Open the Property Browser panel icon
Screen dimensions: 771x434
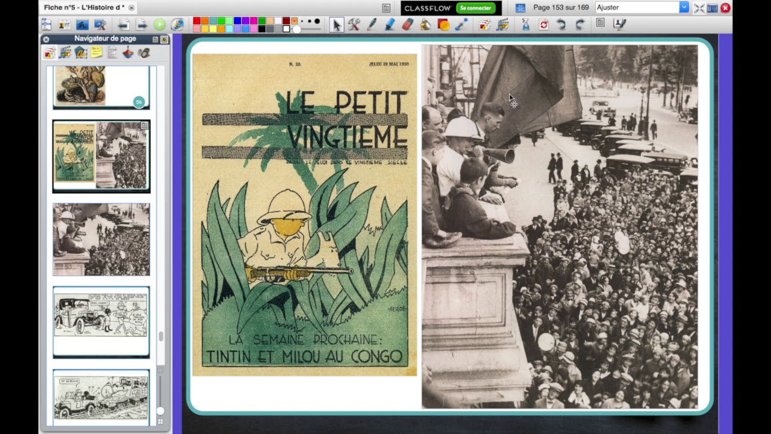(x=112, y=53)
